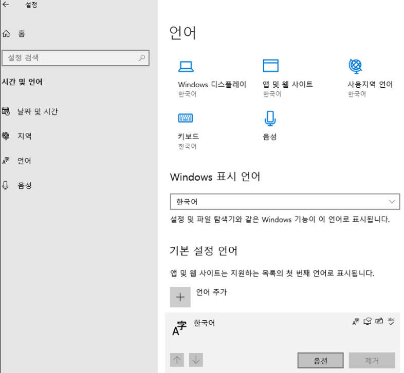Click the search magnifier icon
Viewport: 404px width, 373px height.
142,58
